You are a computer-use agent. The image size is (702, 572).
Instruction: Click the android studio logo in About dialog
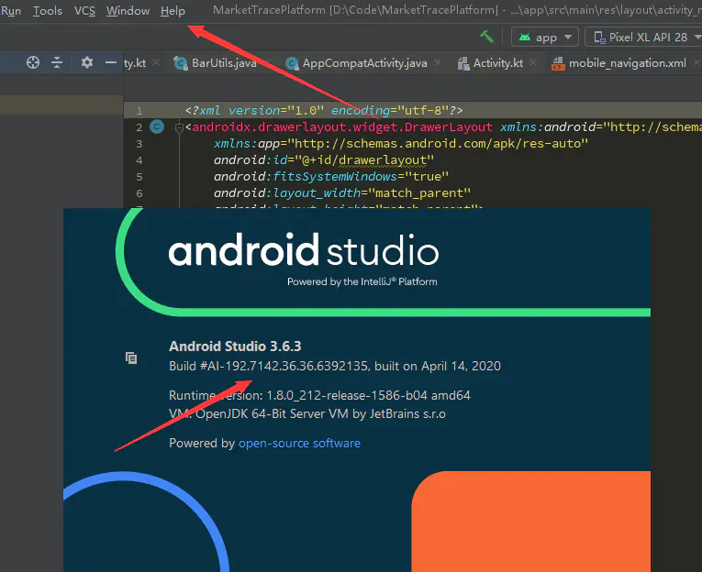[x=304, y=250]
